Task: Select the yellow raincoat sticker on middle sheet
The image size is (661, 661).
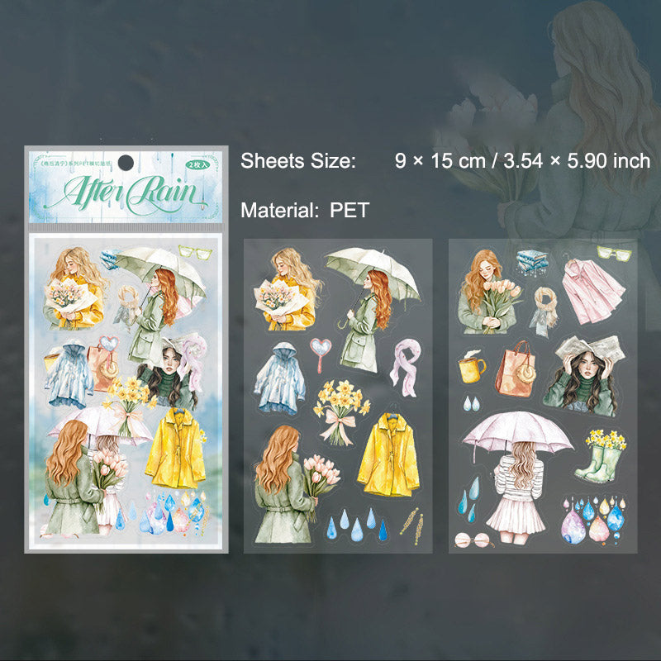Action: pos(388,454)
